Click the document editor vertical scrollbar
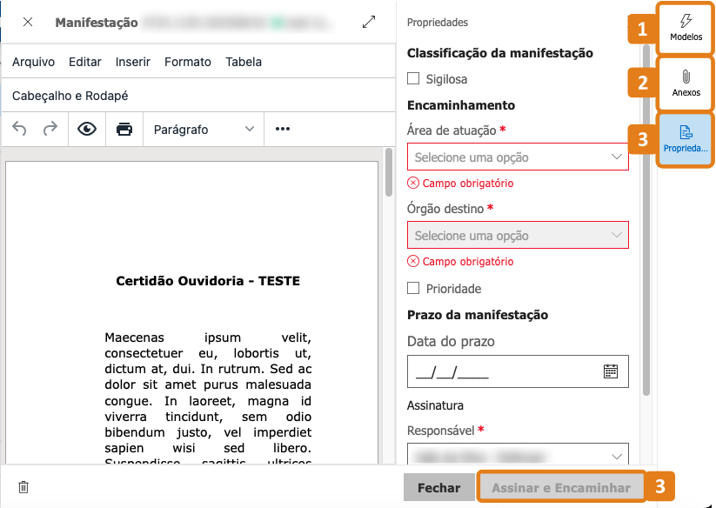Image resolution: width=716 pixels, height=508 pixels. coord(389,172)
